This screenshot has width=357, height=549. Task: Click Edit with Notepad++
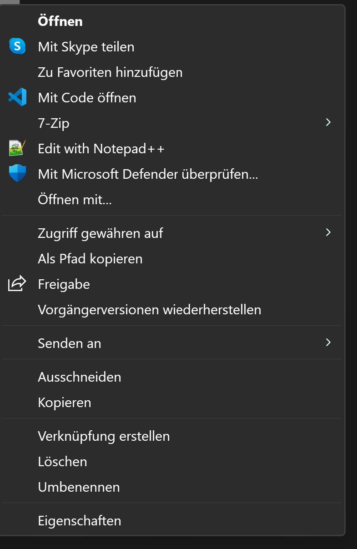tap(101, 148)
